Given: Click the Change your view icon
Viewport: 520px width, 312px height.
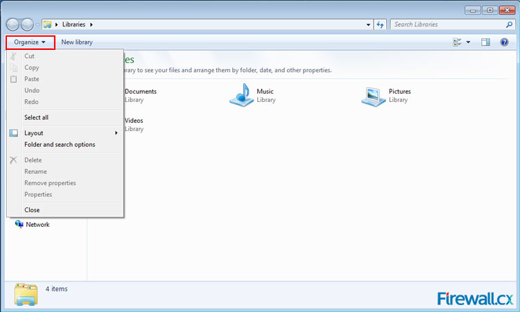Looking at the screenshot, I should 458,42.
